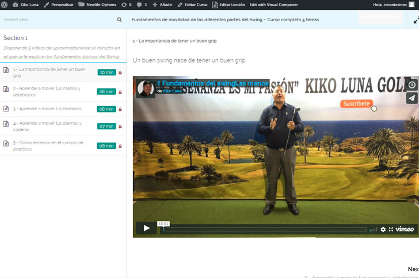The width and height of the screenshot is (419, 278).
Task: Click Editar Lección in admin bar
Action: pos(228,5)
